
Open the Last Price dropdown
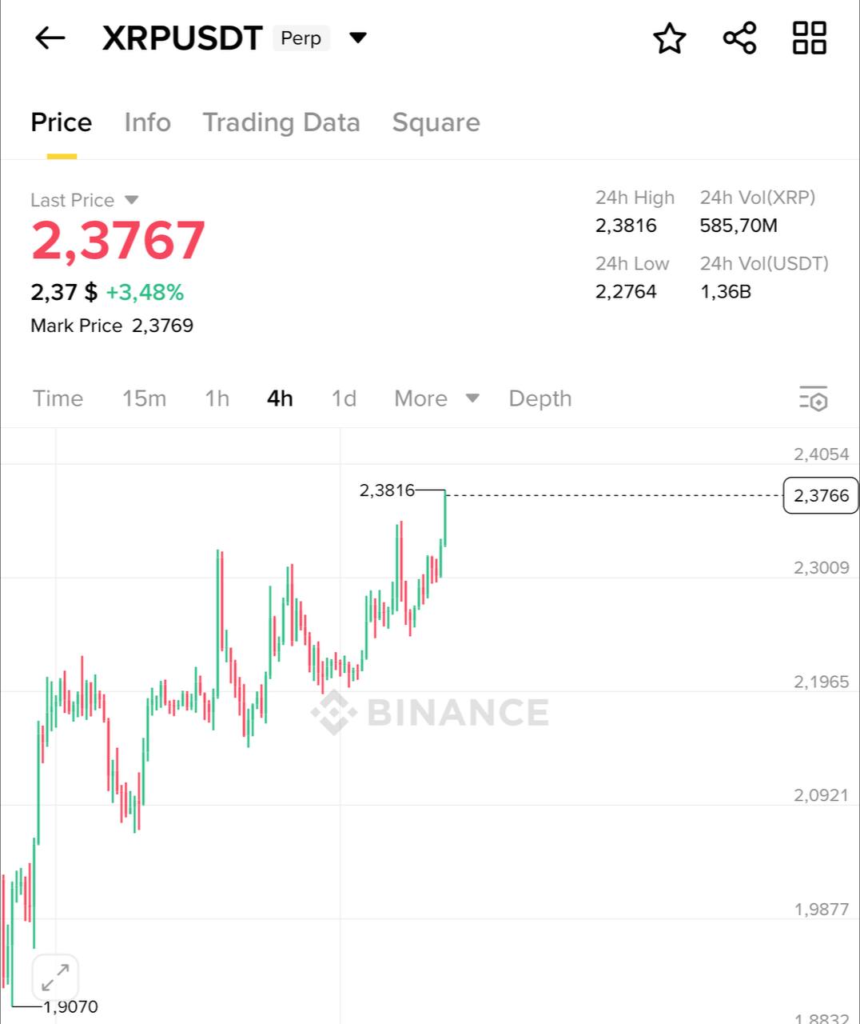(132, 200)
